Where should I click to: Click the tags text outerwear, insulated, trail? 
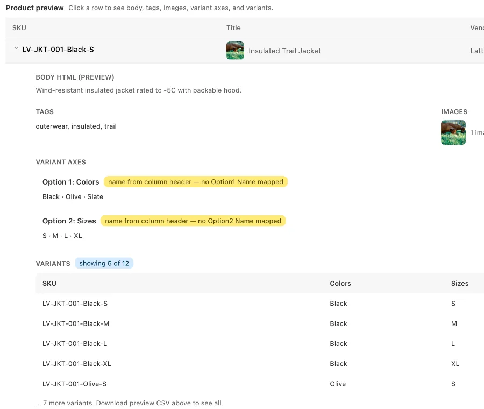[x=76, y=126]
